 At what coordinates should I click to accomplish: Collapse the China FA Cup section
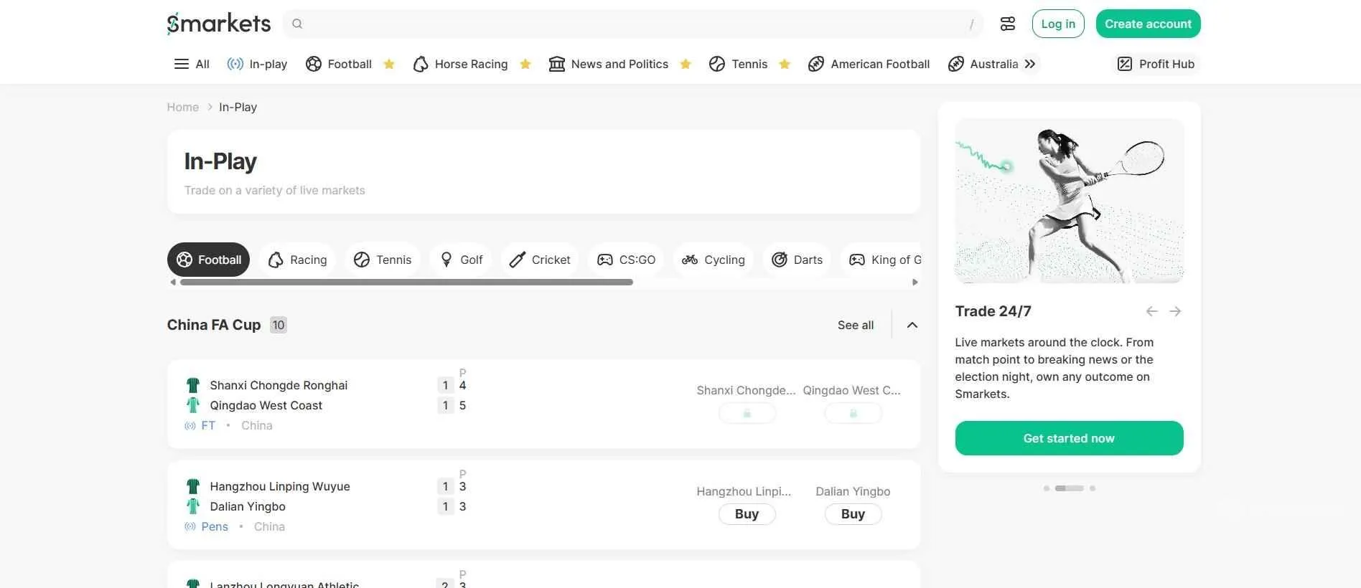pyautogui.click(x=912, y=325)
